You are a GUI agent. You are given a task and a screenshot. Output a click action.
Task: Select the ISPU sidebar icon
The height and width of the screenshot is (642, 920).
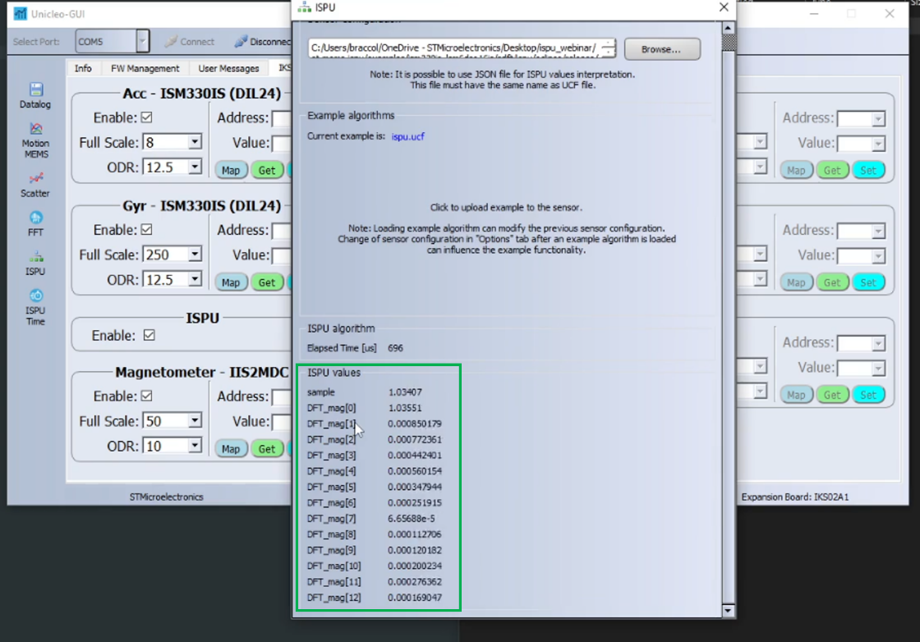[x=34, y=261]
